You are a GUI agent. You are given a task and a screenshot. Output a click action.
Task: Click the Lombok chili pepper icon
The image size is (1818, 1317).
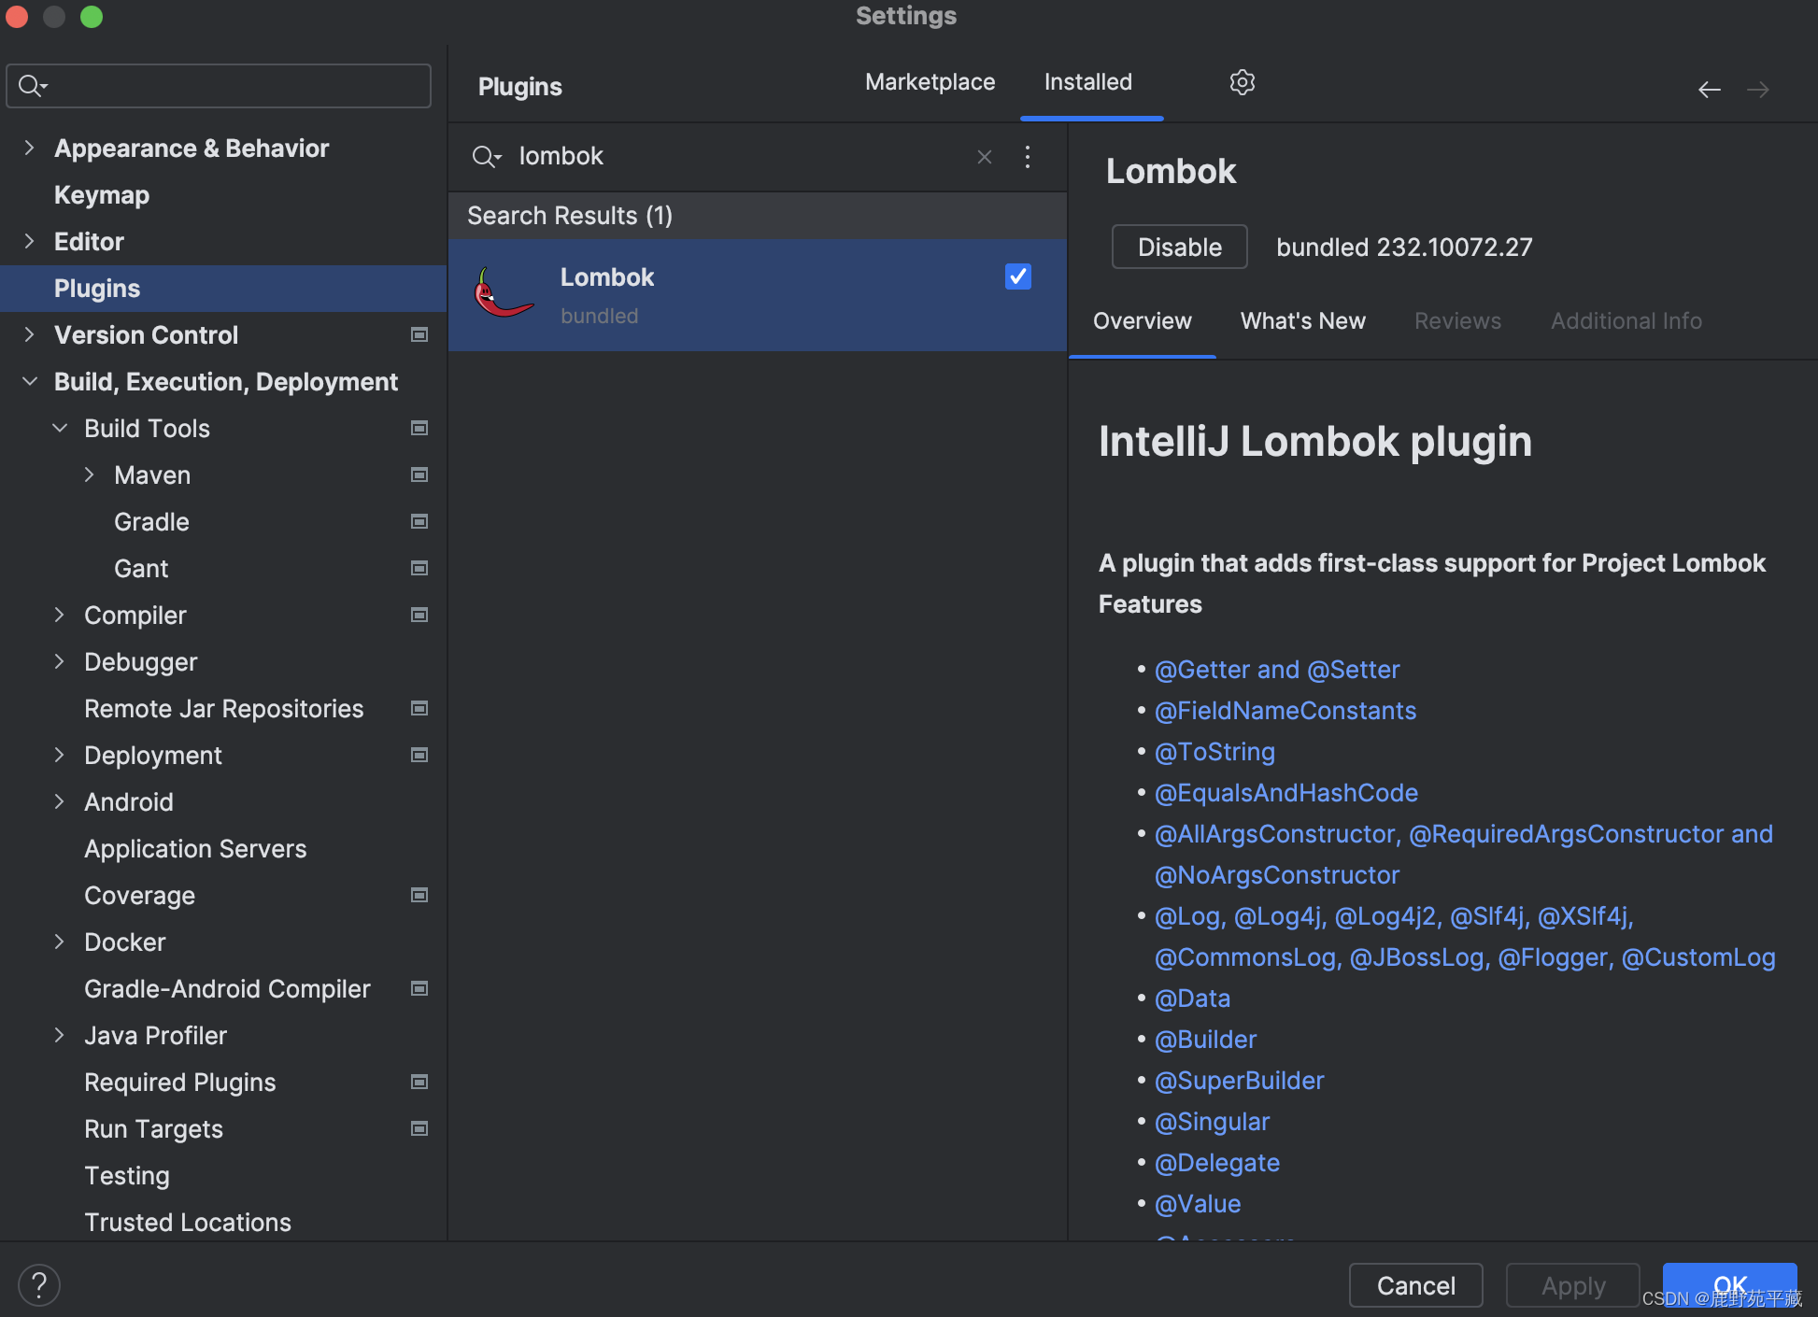(504, 293)
